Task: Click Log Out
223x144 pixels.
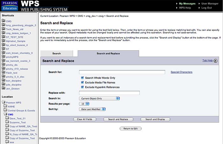Action: coord(206,8)
